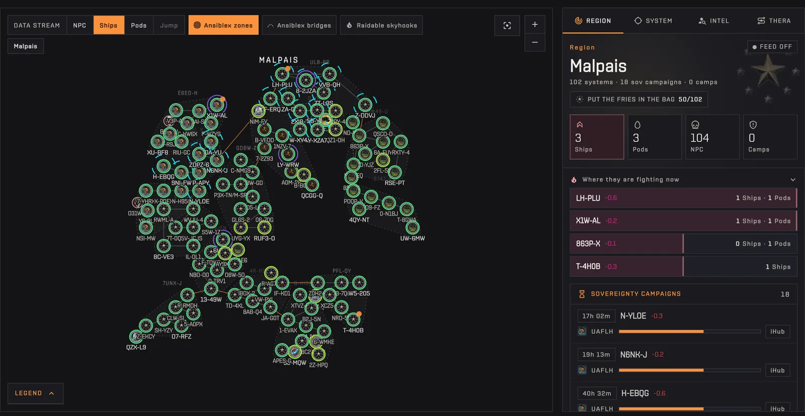Click the Camps shield stat card

pyautogui.click(x=770, y=137)
